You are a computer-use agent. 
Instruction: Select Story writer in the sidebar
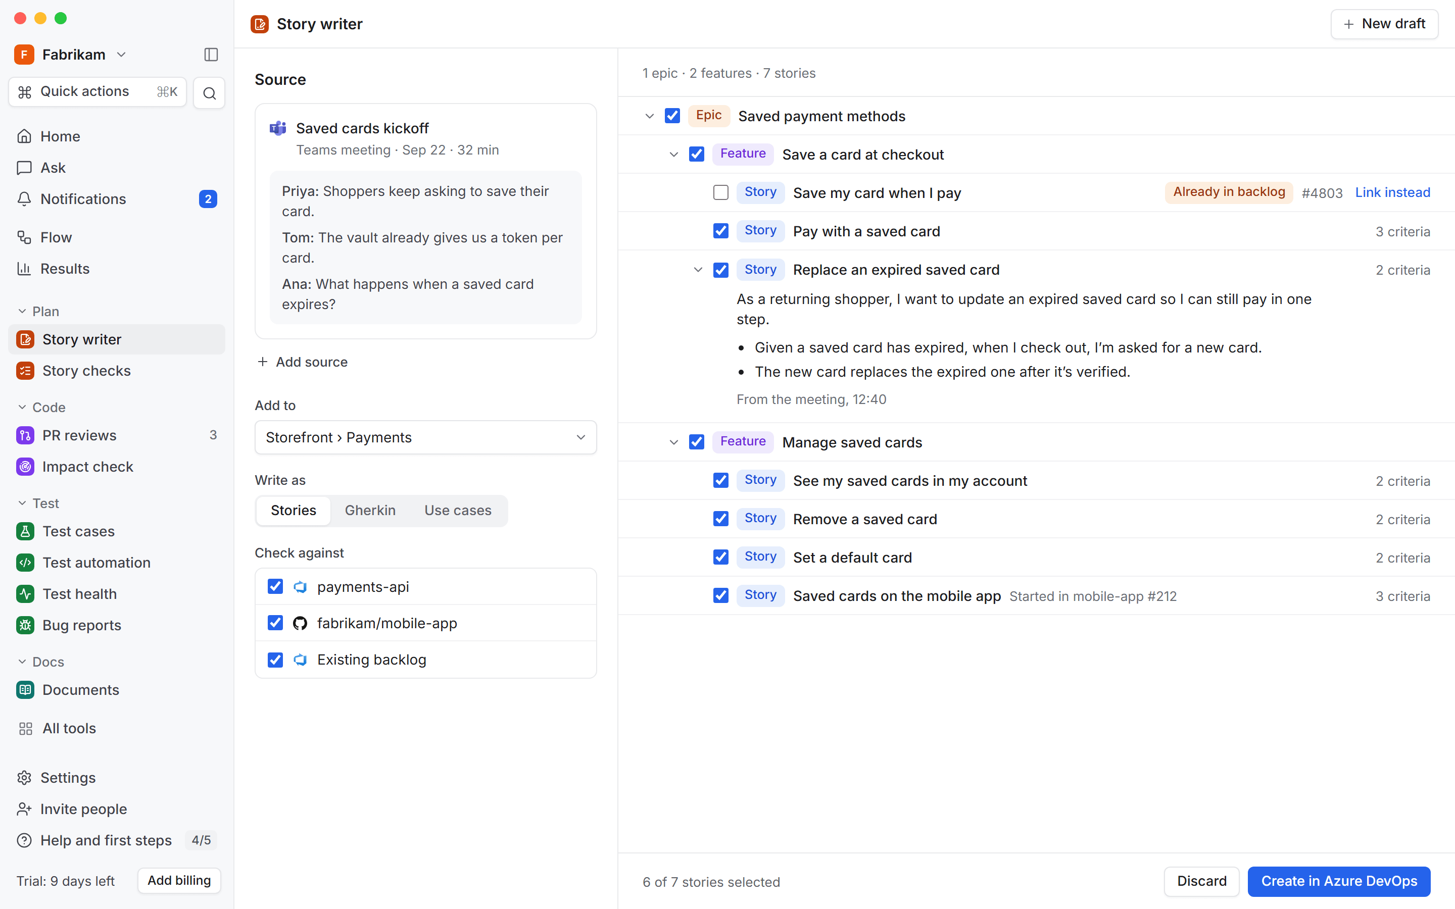[x=117, y=340]
